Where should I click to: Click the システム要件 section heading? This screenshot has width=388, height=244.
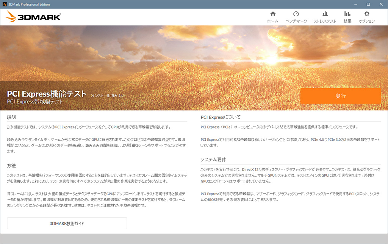point(213,160)
